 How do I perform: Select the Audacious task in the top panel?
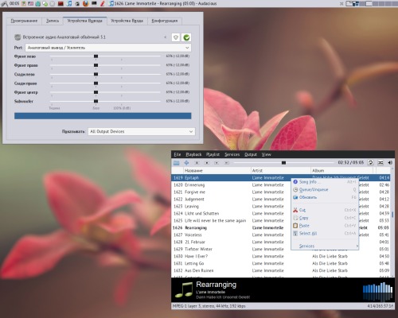(x=163, y=3)
